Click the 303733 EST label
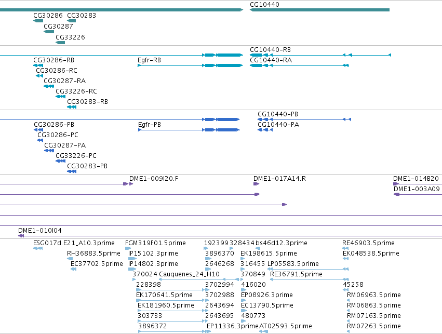Image resolution: width=442 pixels, height=334 pixels. 150,316
